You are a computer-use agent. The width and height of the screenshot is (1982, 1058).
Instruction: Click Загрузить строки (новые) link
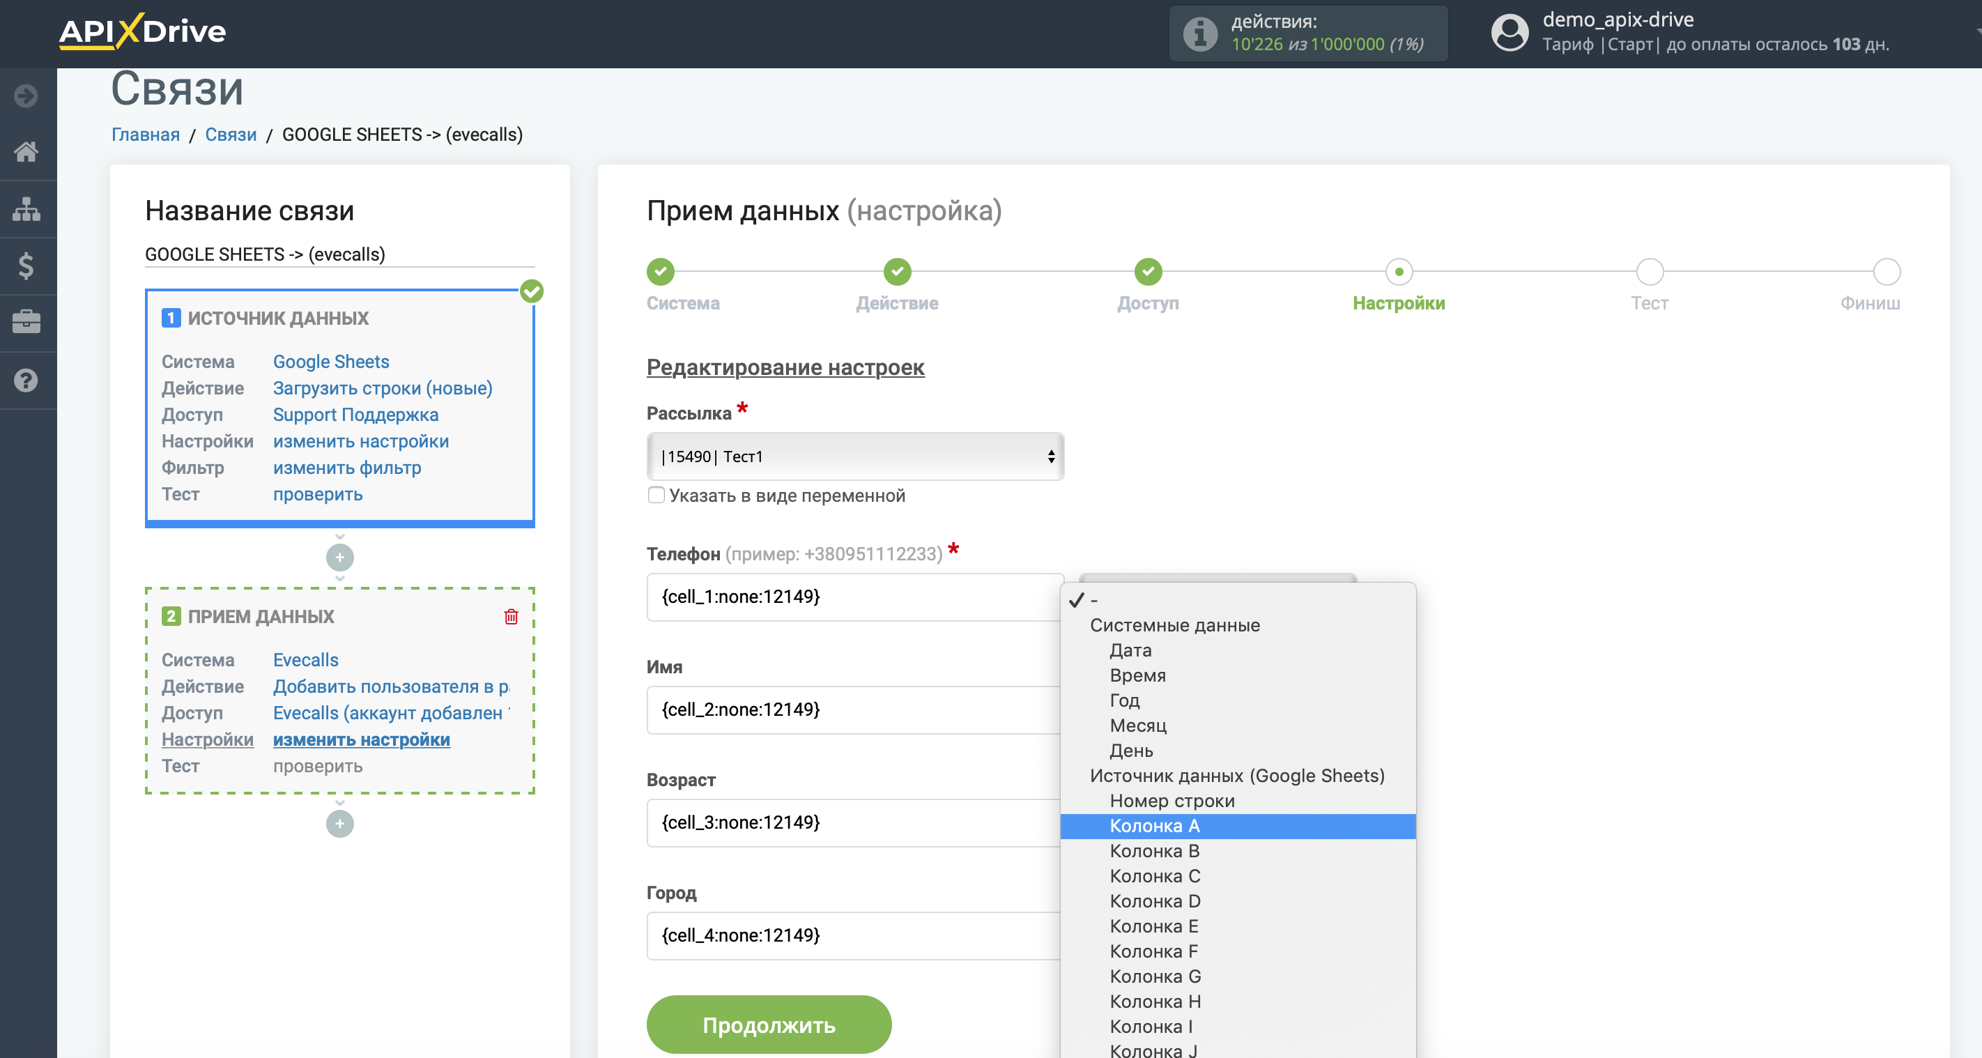[383, 388]
